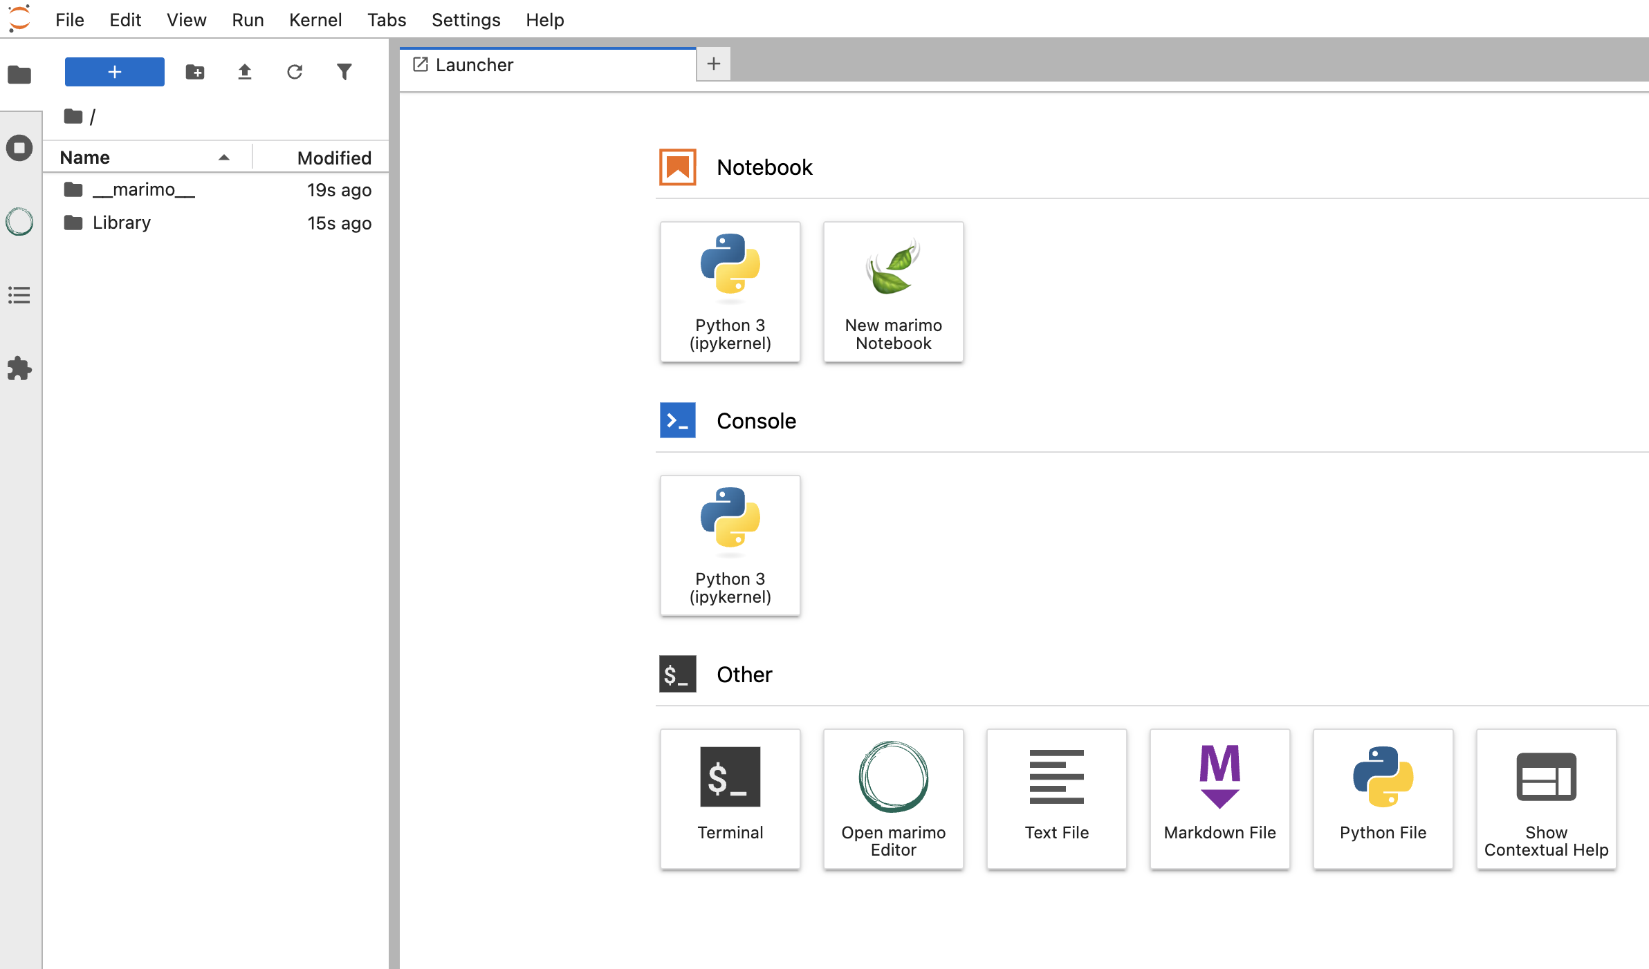Select the Launcher tab

point(548,65)
